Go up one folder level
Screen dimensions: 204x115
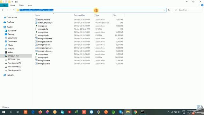pos(14,10)
